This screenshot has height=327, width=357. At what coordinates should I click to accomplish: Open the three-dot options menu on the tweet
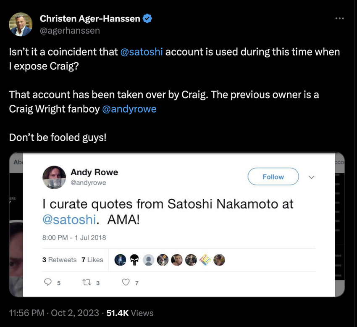pos(339,18)
